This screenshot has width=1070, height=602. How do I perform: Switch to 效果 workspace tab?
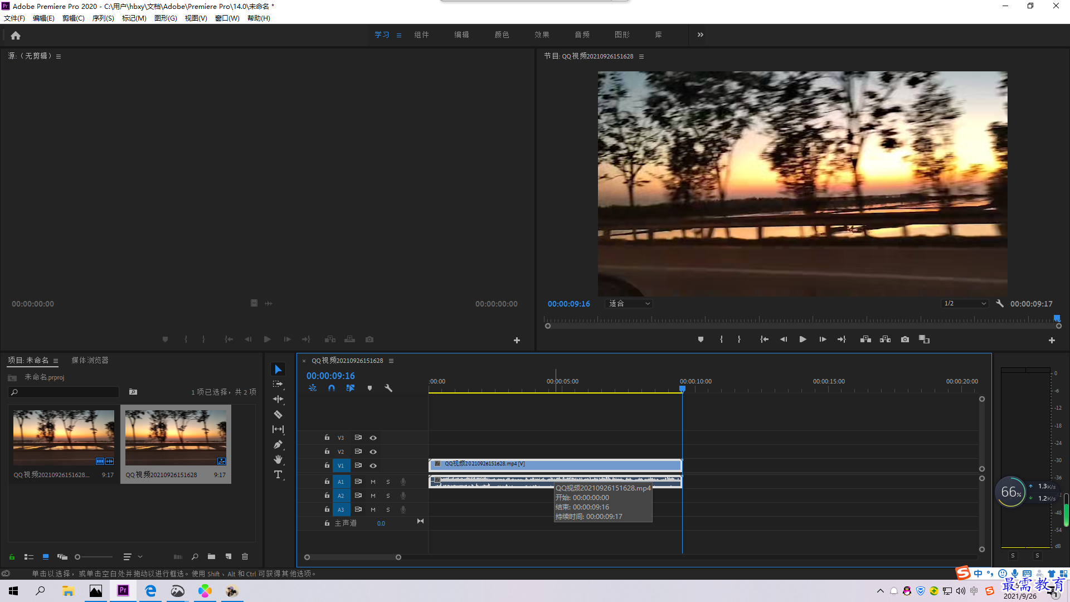542,35
